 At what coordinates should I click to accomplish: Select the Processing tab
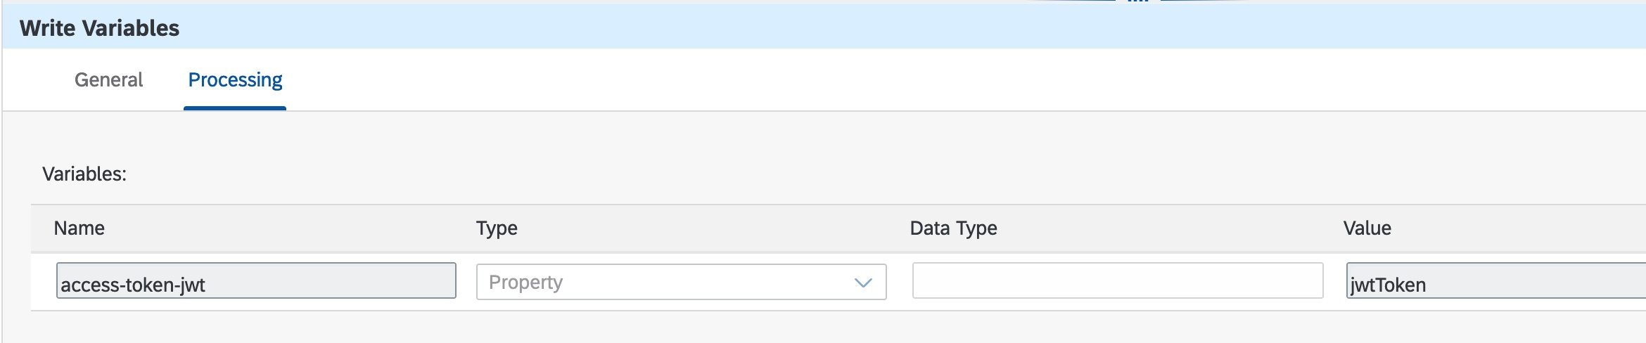coord(235,80)
